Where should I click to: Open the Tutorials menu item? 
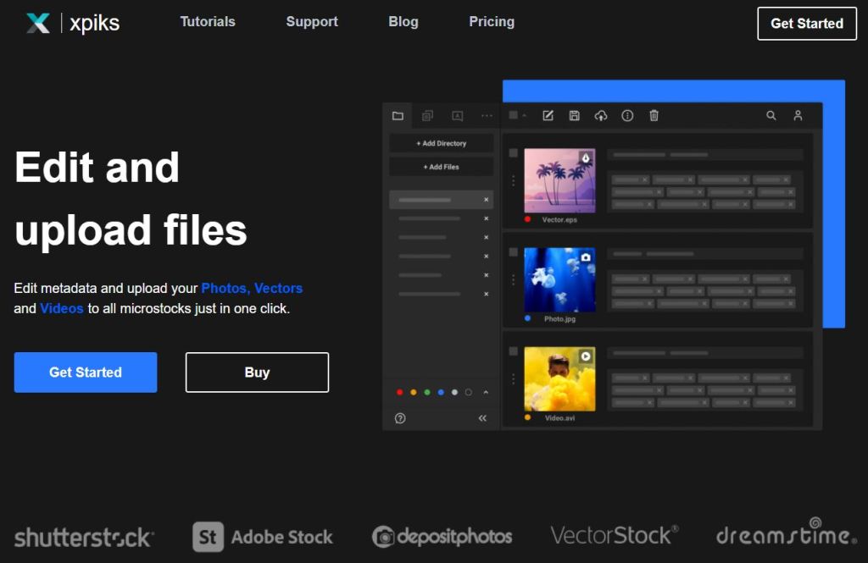tap(208, 22)
